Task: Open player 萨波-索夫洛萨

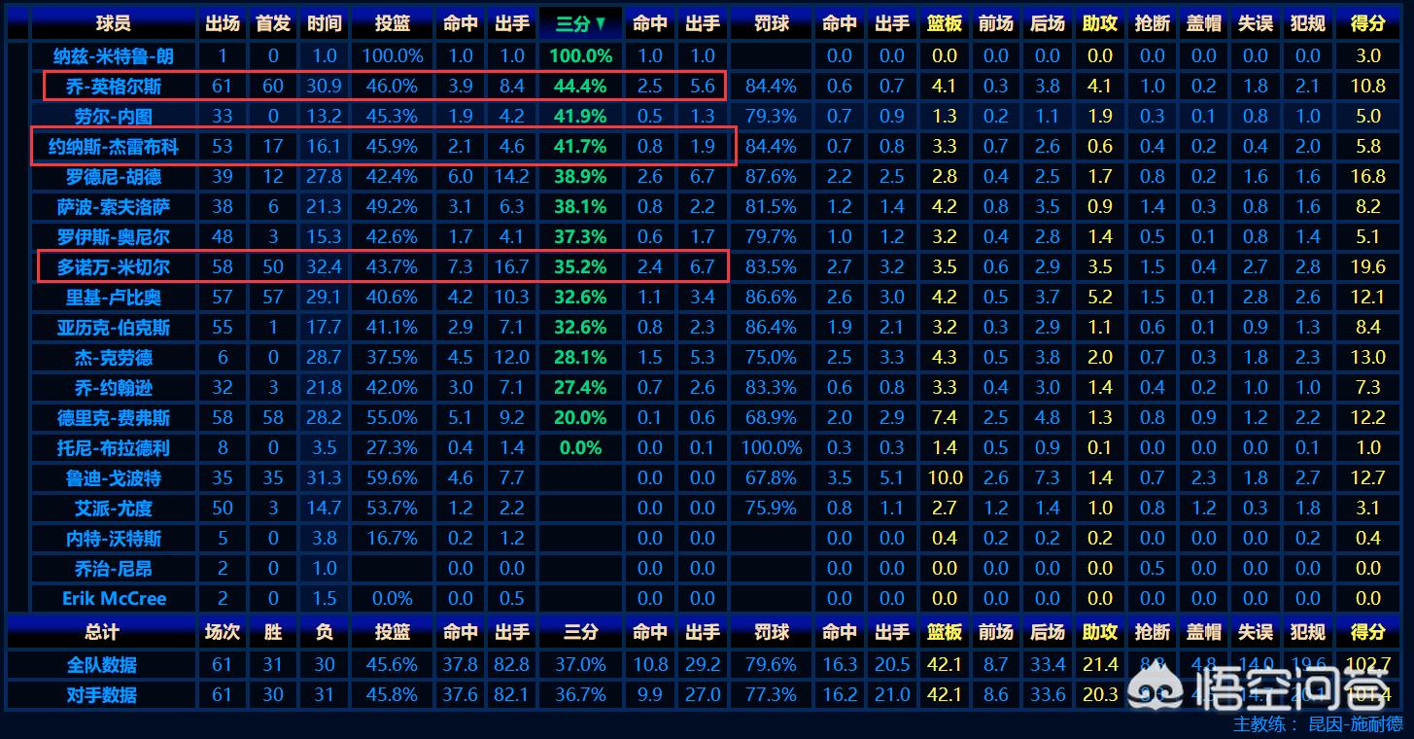Action: (x=114, y=207)
